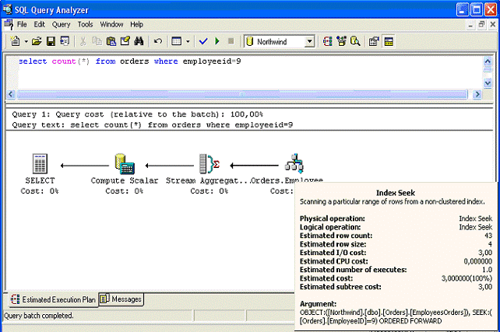Open the Query menu
This screenshot has width=500, height=332.
[61, 25]
